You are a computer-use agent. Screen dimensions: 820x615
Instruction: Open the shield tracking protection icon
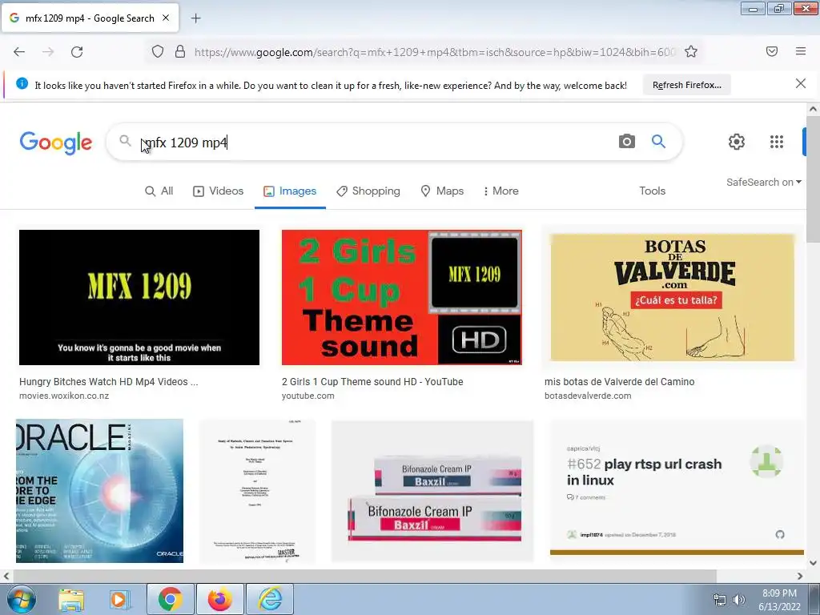(x=158, y=51)
